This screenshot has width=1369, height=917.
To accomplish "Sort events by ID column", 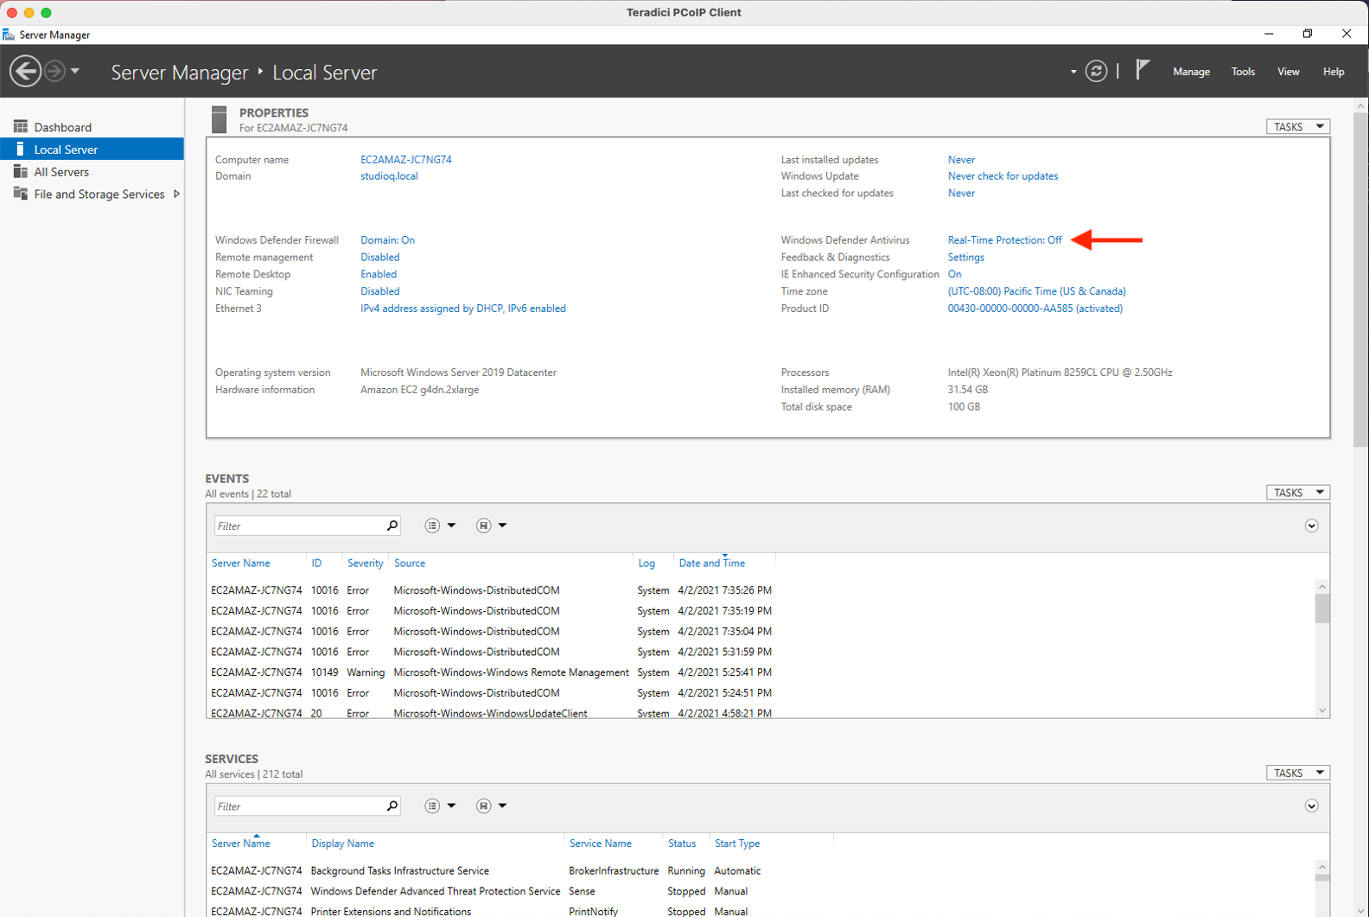I will 316,564.
